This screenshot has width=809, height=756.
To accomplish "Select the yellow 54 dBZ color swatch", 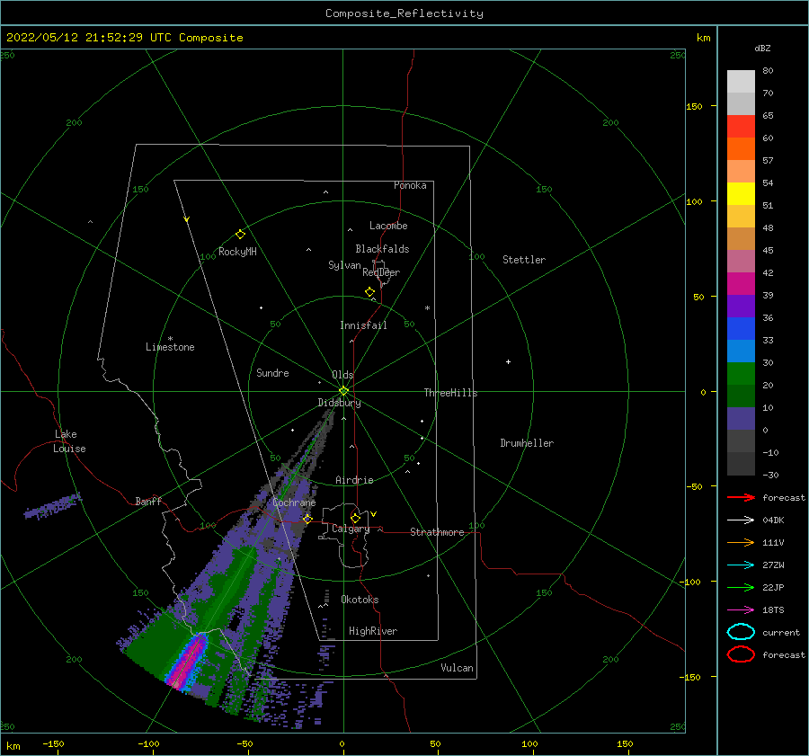I will [x=741, y=193].
